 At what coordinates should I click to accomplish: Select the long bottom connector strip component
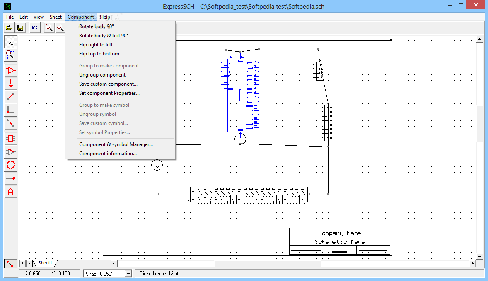click(x=248, y=195)
